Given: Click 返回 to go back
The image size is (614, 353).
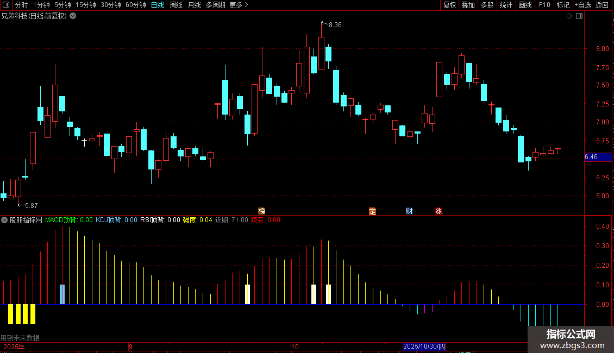Looking at the screenshot, I should coord(602,5).
